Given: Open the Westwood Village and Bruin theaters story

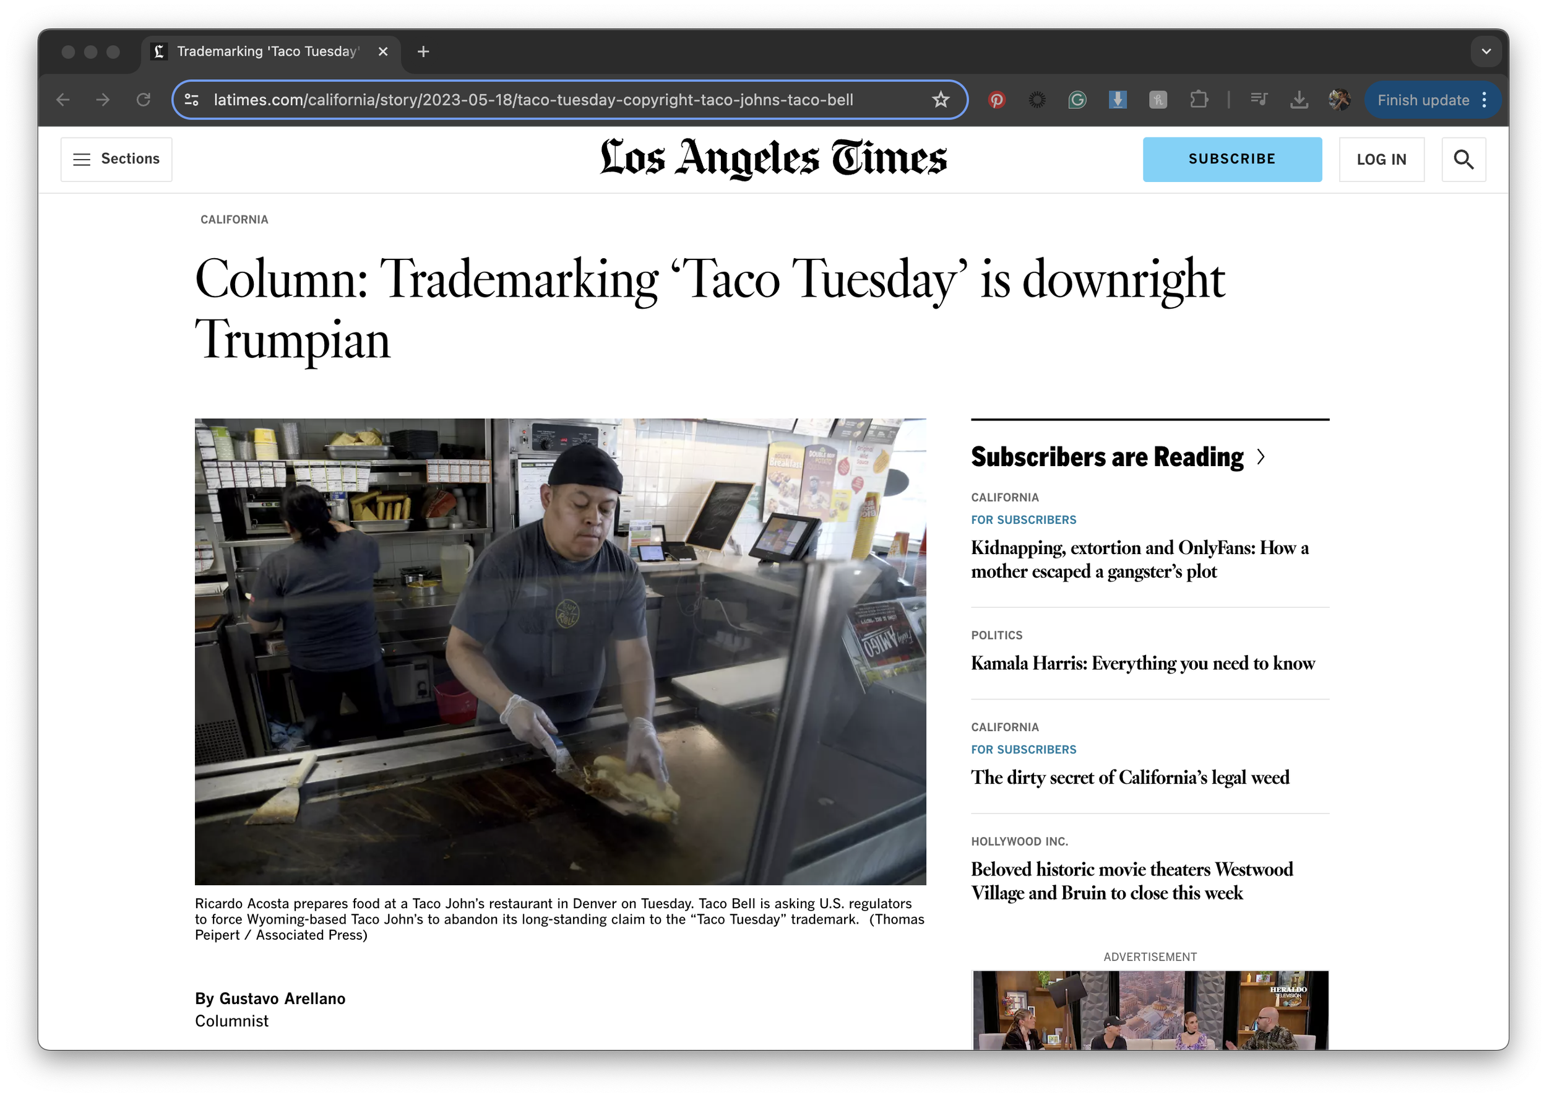Looking at the screenshot, I should [x=1132, y=881].
